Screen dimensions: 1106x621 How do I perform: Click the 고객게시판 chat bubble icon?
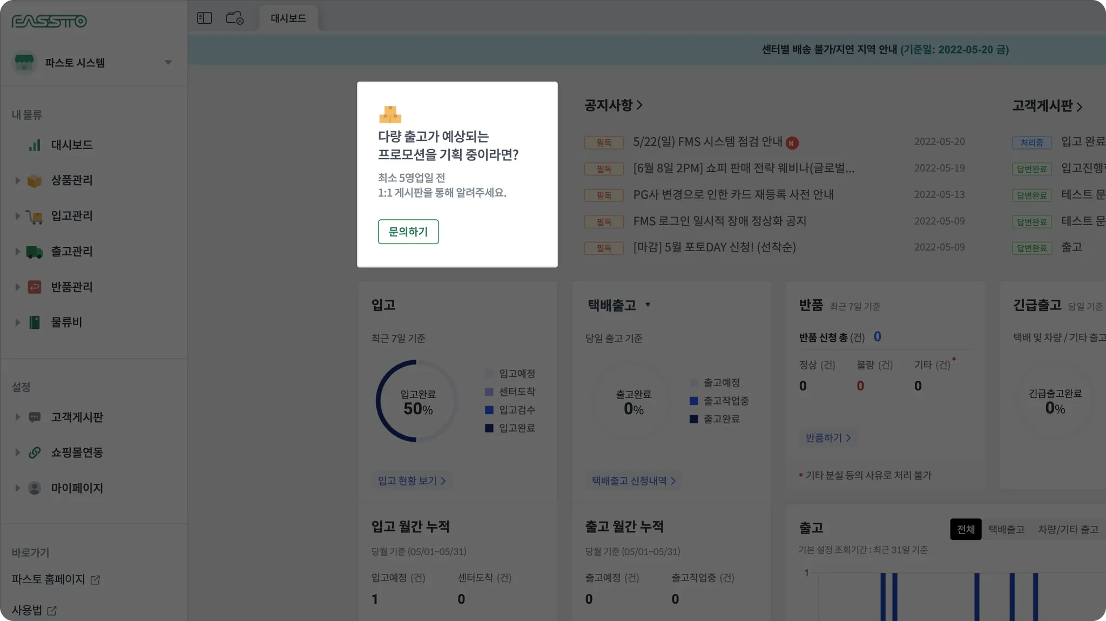click(35, 417)
